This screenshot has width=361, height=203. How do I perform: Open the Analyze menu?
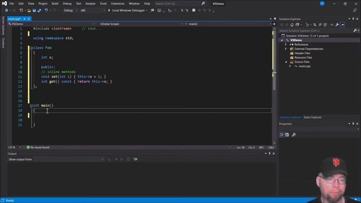coord(90,4)
